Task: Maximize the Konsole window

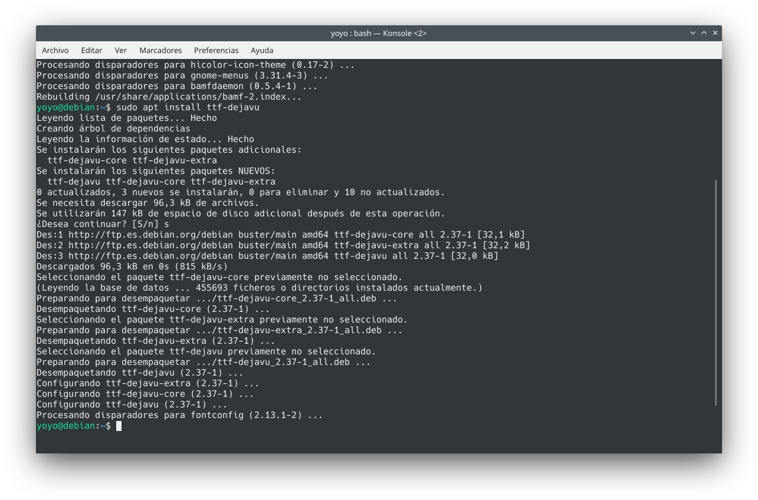Action: (x=704, y=33)
